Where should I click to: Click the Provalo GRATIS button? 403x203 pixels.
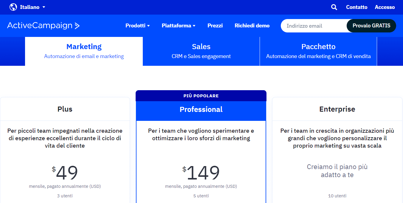coord(371,26)
